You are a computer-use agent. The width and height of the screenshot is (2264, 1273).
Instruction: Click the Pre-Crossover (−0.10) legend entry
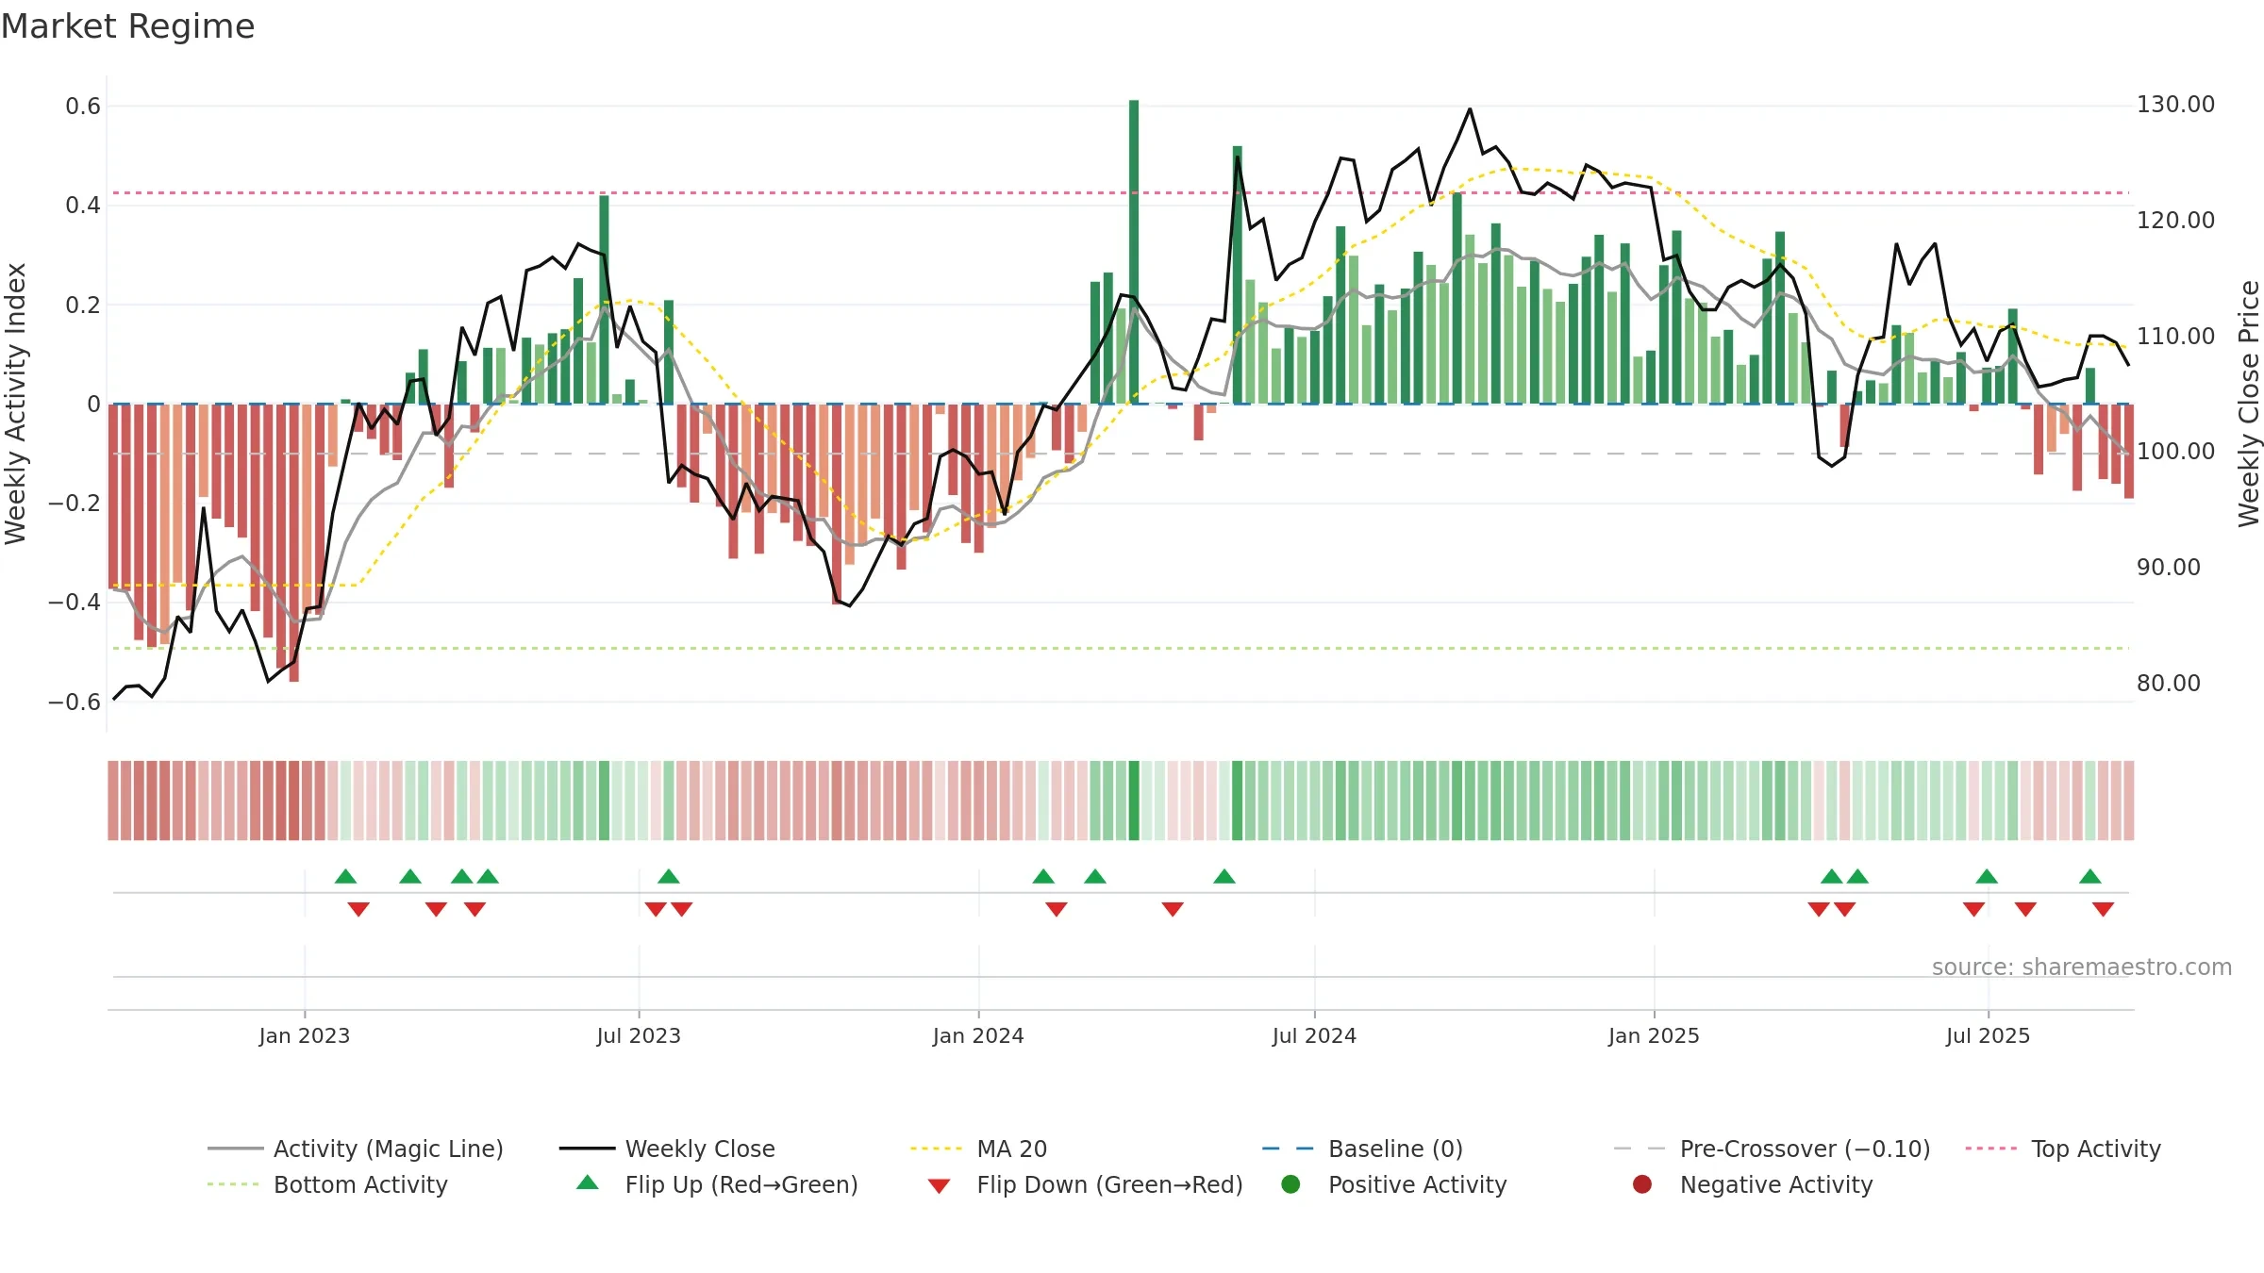[1773, 1149]
